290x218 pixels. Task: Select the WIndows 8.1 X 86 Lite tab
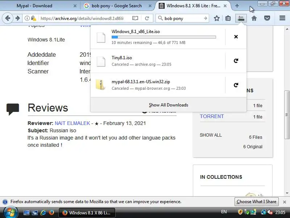point(193,6)
